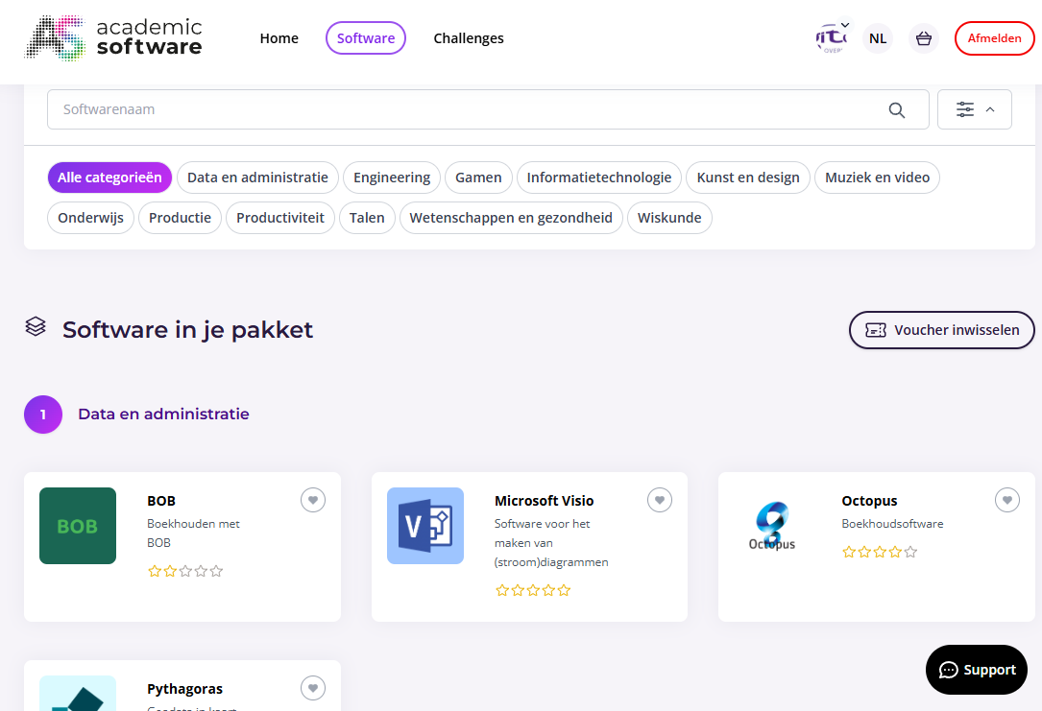Open the Pythagoras app icon

coord(78,693)
